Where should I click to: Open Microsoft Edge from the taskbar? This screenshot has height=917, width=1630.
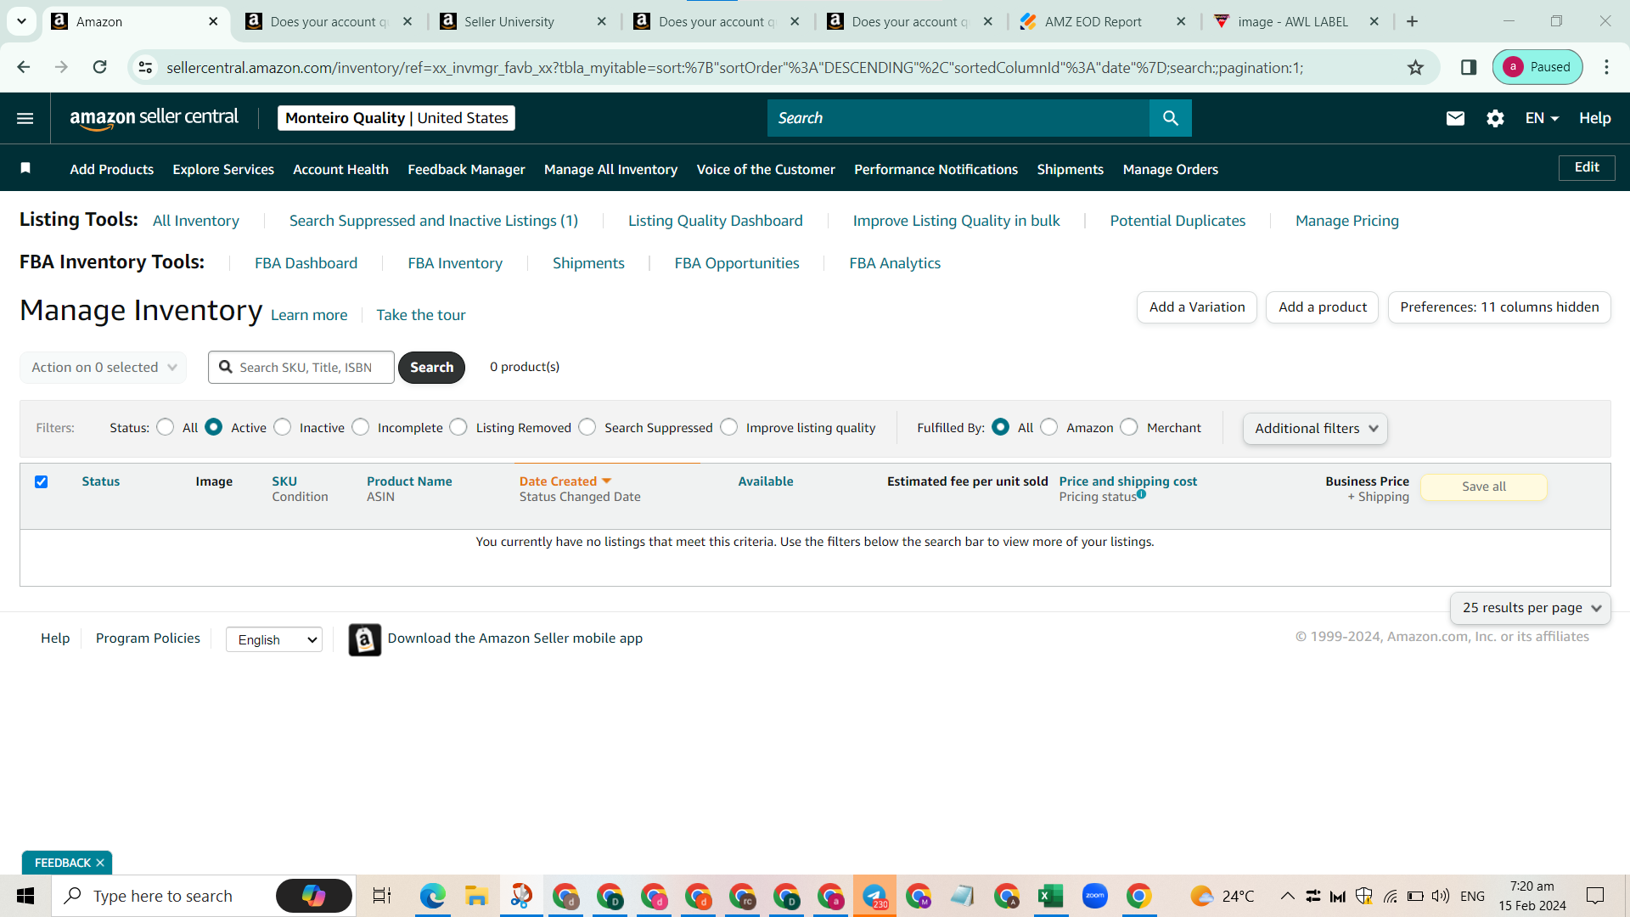point(432,896)
